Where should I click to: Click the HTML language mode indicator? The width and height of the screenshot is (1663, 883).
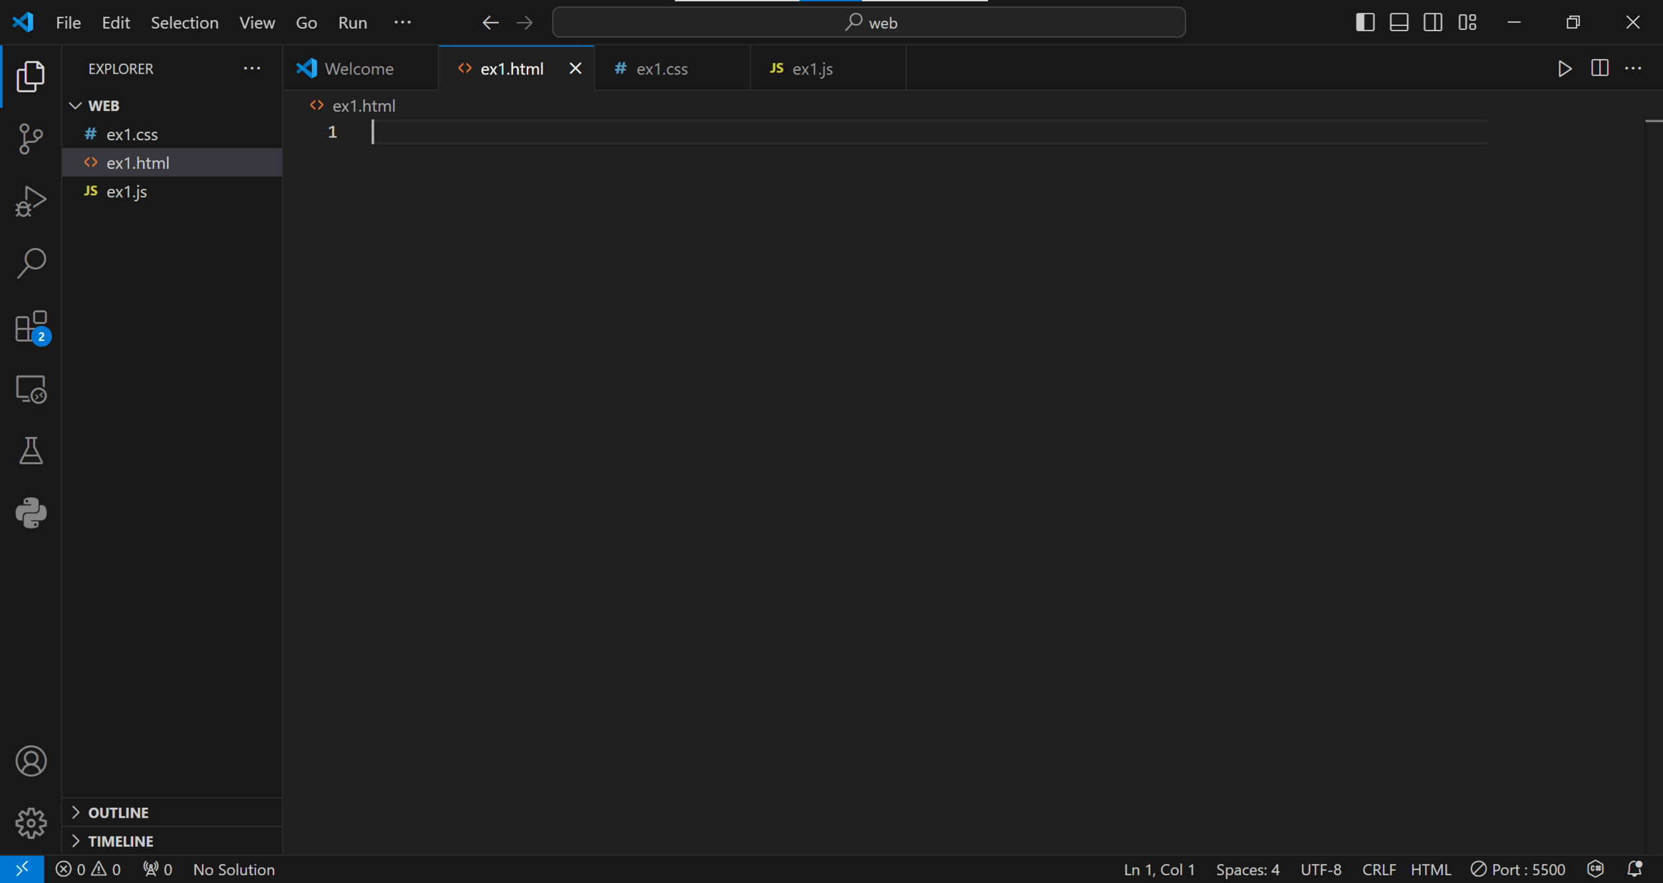pos(1430,870)
